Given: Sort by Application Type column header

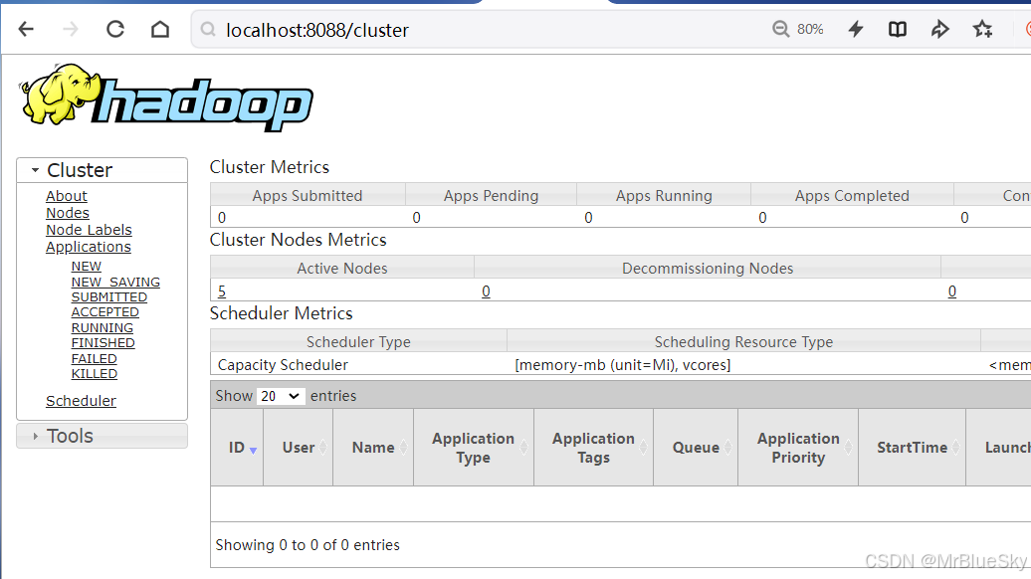Looking at the screenshot, I should pos(474,448).
